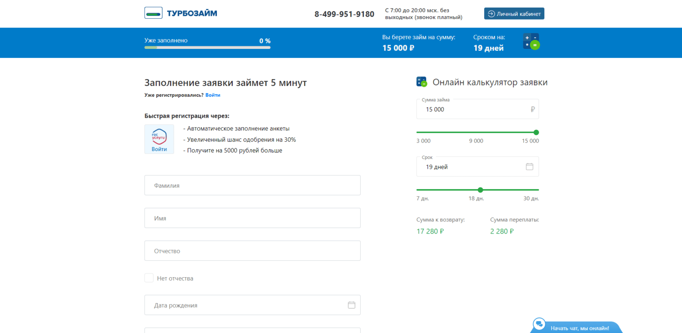Click the 30 дн. slider label
682x333 pixels.
(x=531, y=199)
